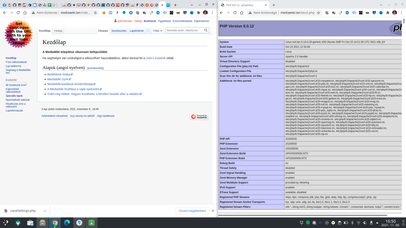
Task: Open left Chrome window's three-dot menu
Action: pos(212,13)
